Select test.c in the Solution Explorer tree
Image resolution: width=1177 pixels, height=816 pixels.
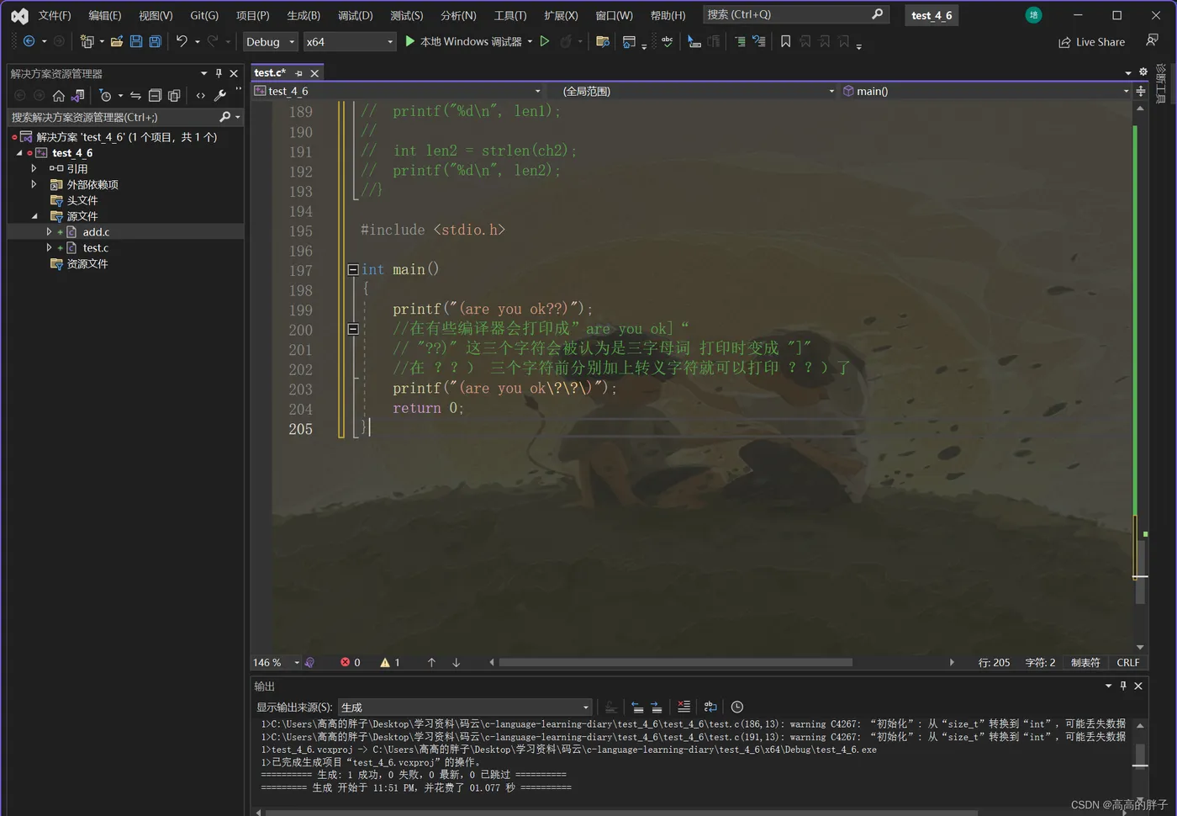pos(96,247)
